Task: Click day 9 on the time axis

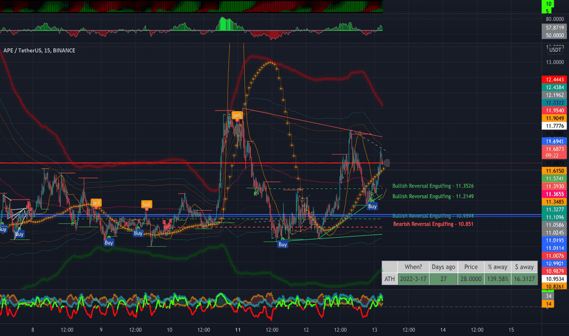Action: [x=101, y=330]
